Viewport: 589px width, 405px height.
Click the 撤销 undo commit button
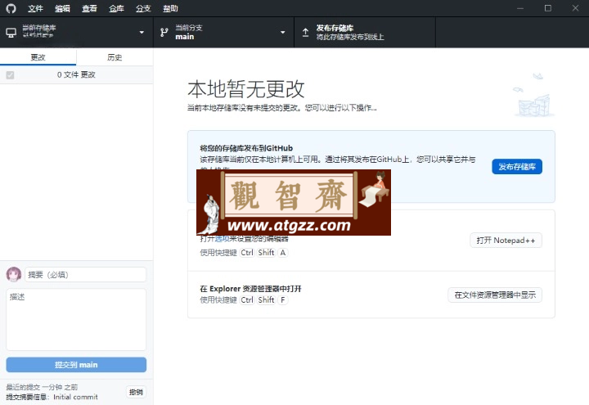point(136,392)
